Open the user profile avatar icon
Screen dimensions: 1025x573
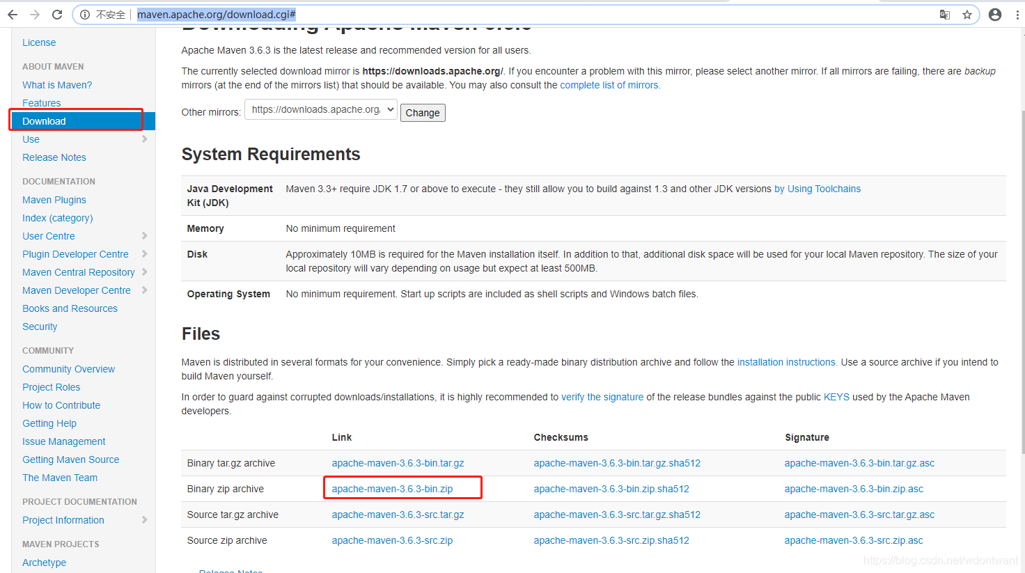click(995, 15)
